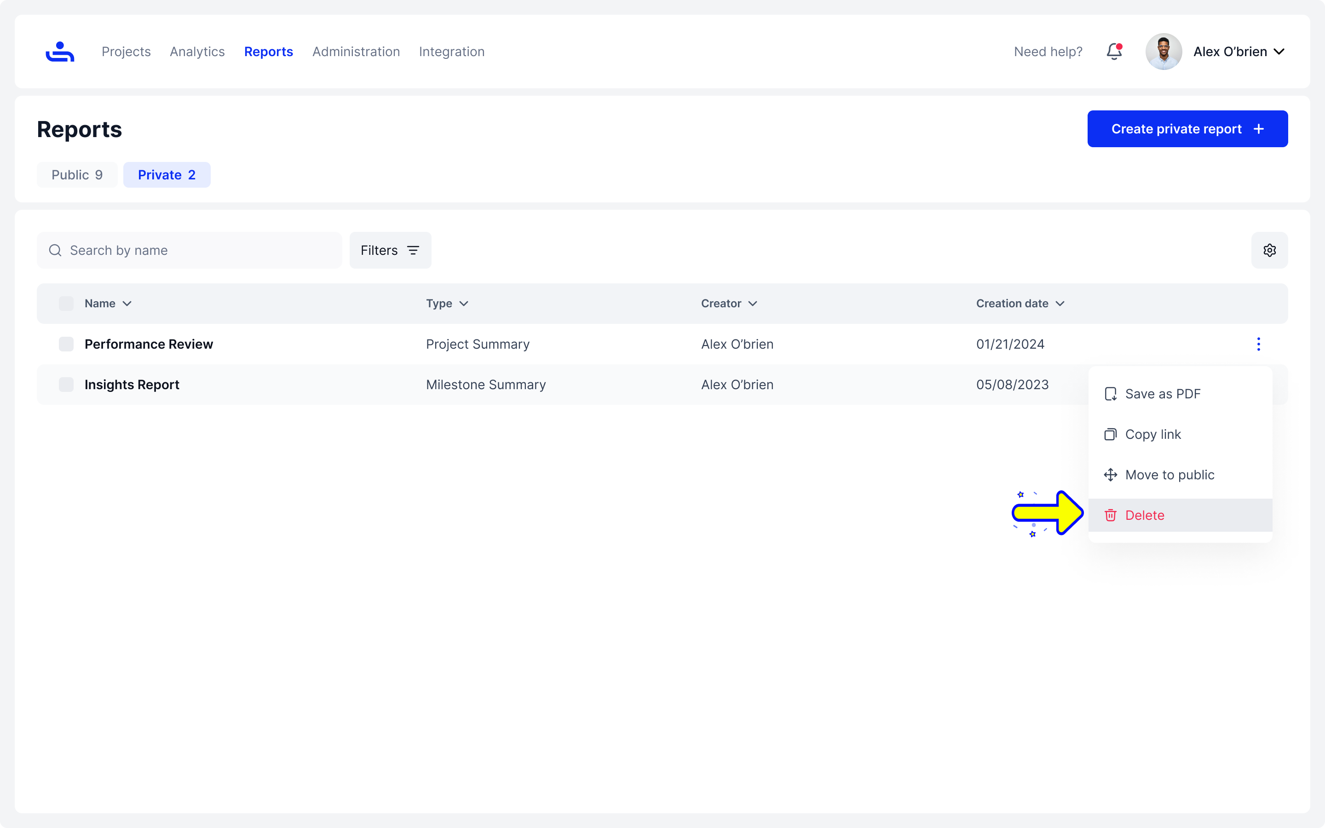Click the Milestone Summary type cell
Image resolution: width=1325 pixels, height=828 pixels.
coord(486,385)
